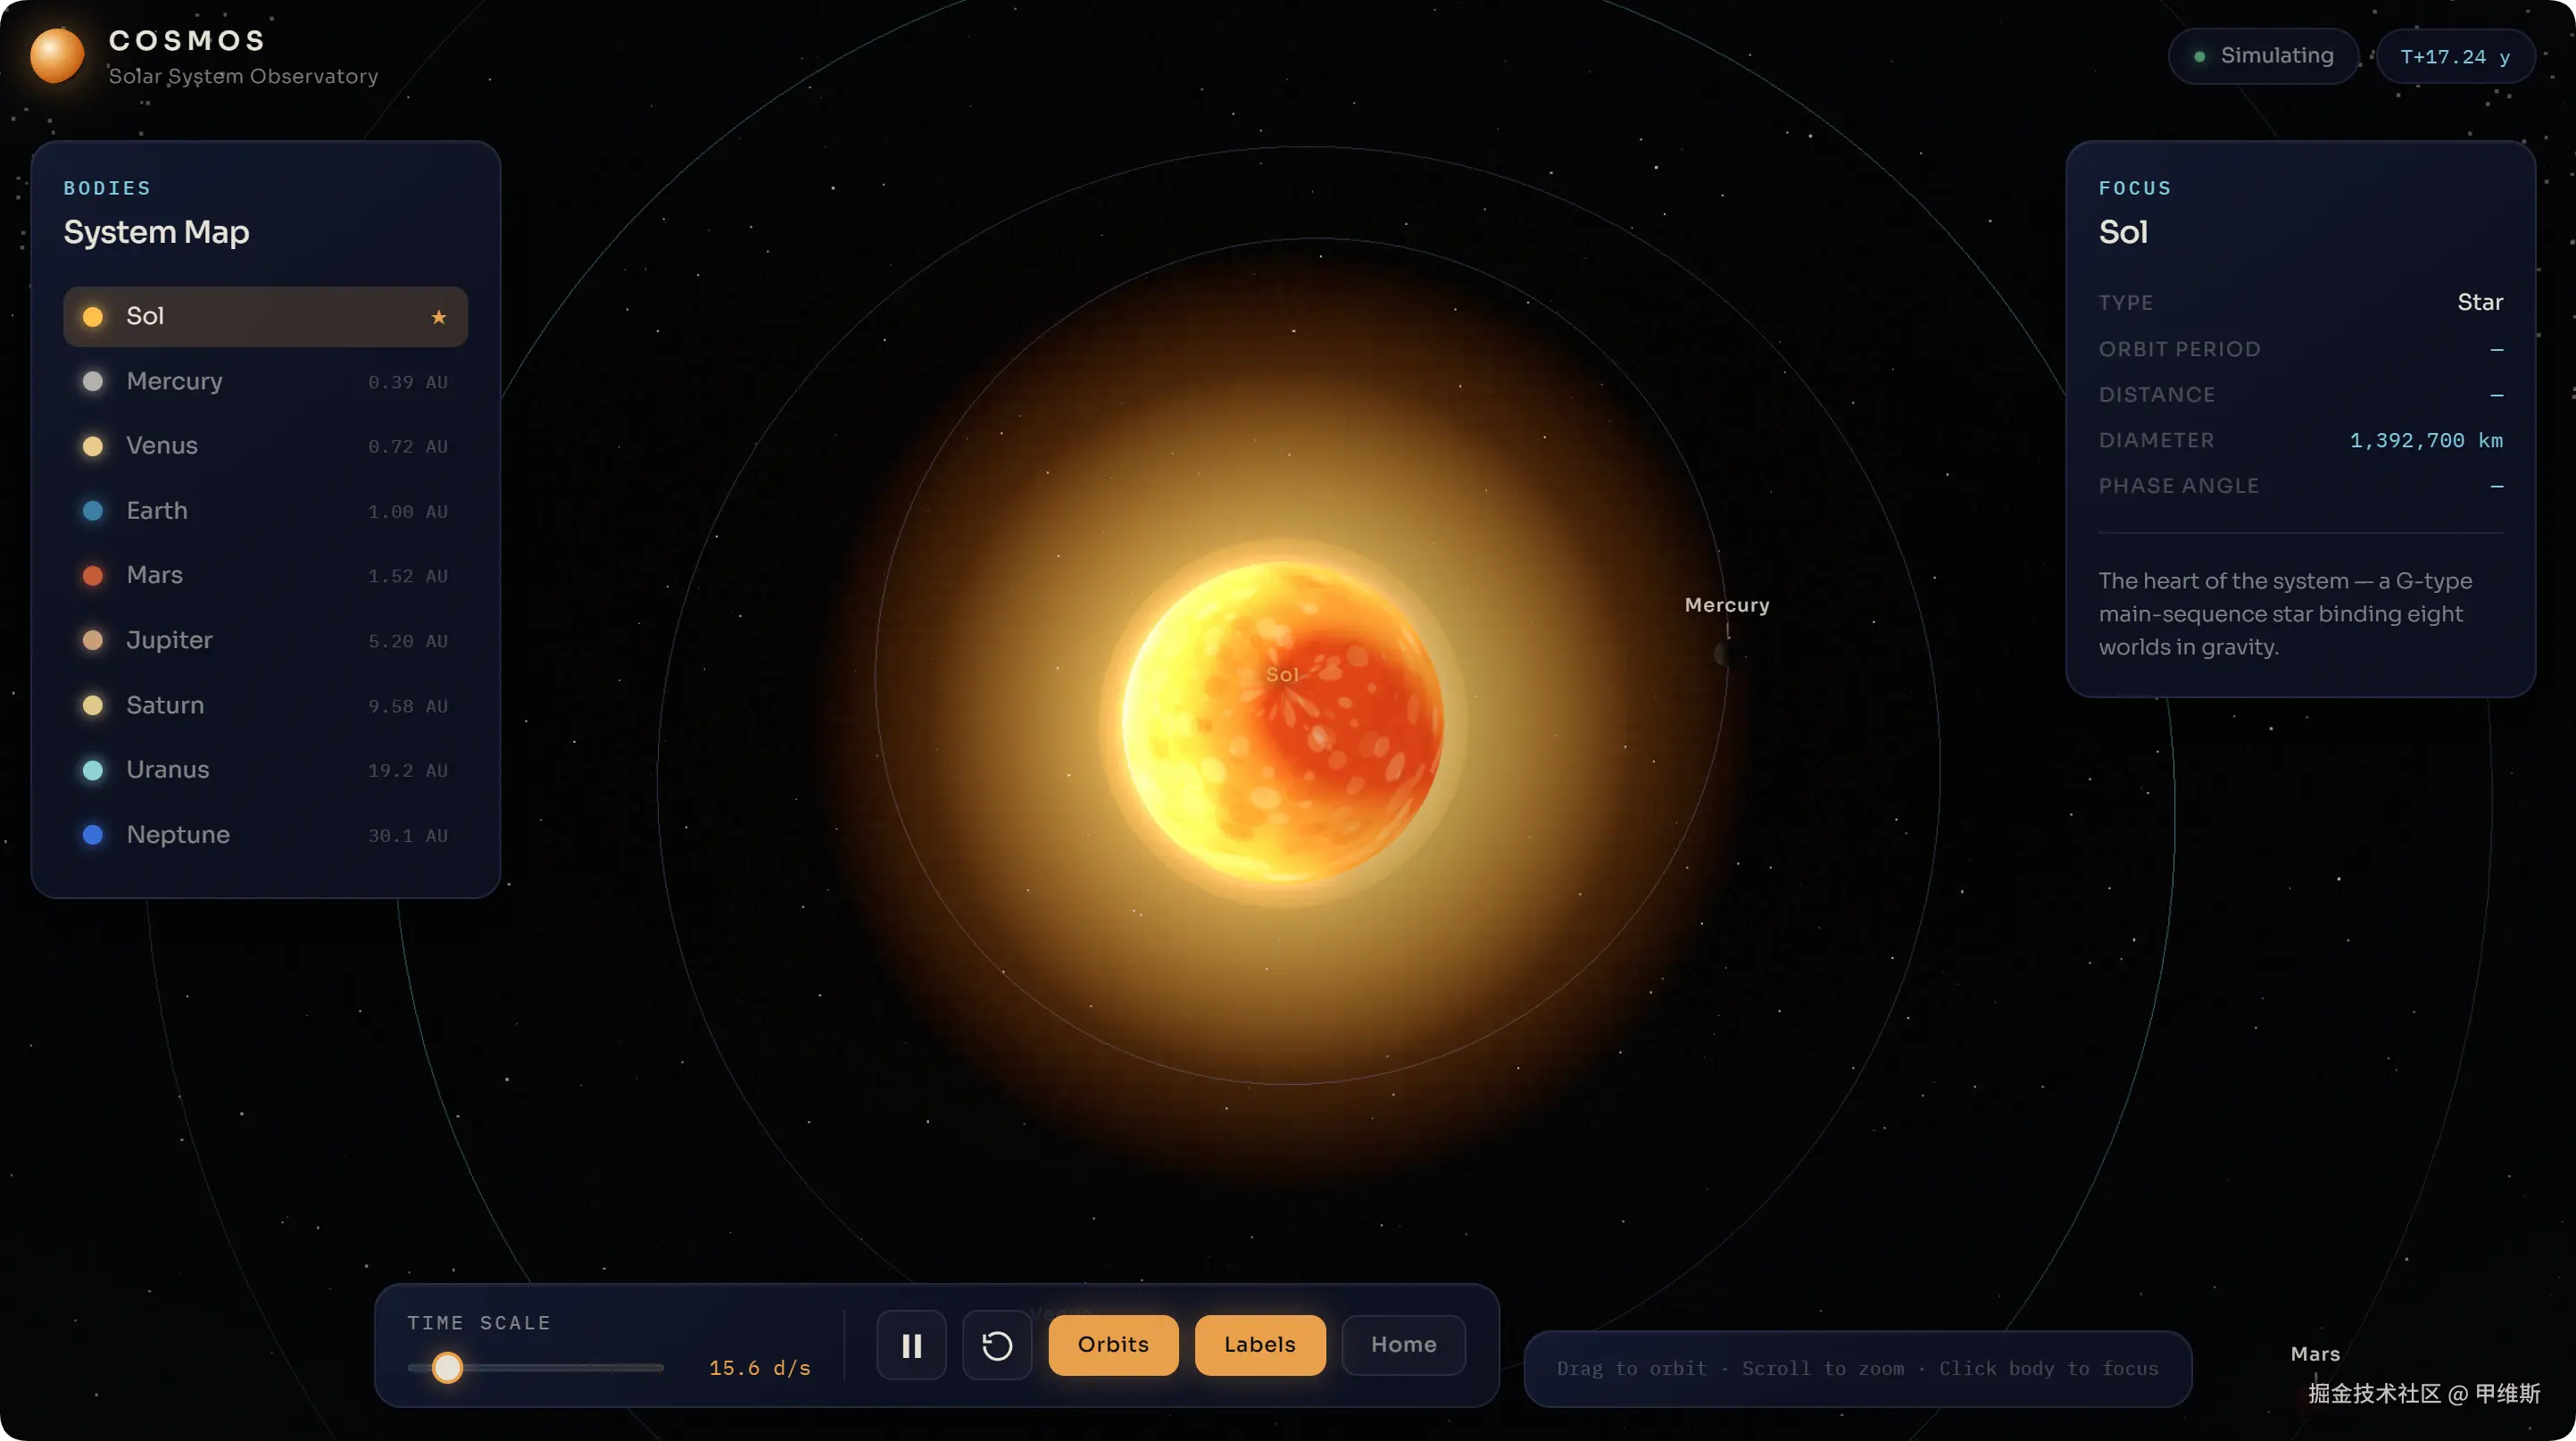Viewport: 2576px width, 1441px height.
Task: Click Jupiter's tan dot icon
Action: (93, 640)
